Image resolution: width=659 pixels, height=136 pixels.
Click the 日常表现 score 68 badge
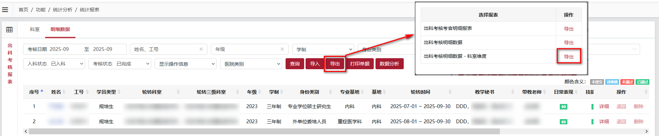[x=564, y=122]
